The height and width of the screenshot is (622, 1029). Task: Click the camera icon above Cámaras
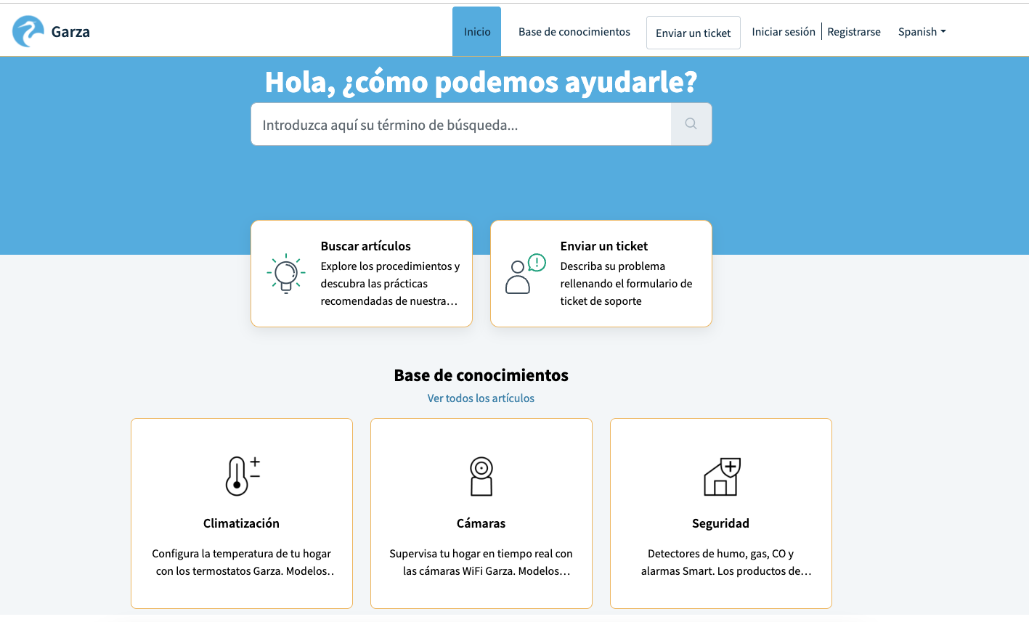point(481,475)
